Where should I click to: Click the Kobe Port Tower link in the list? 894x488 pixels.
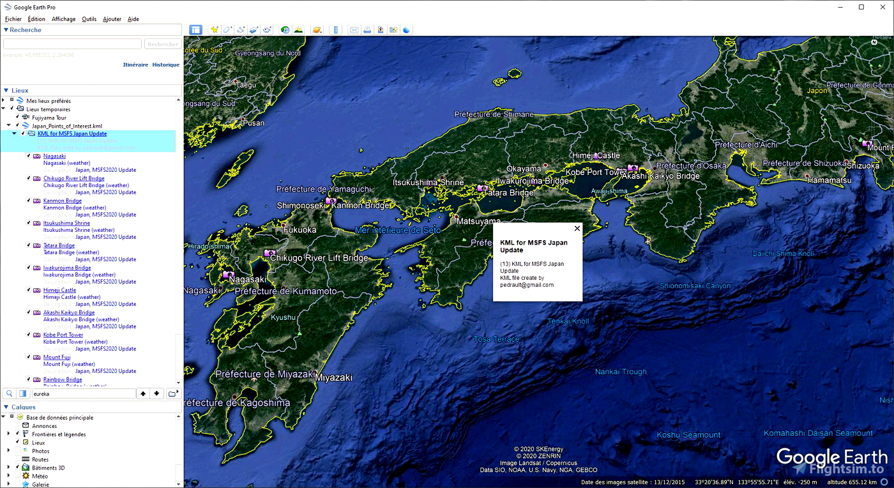coord(63,335)
